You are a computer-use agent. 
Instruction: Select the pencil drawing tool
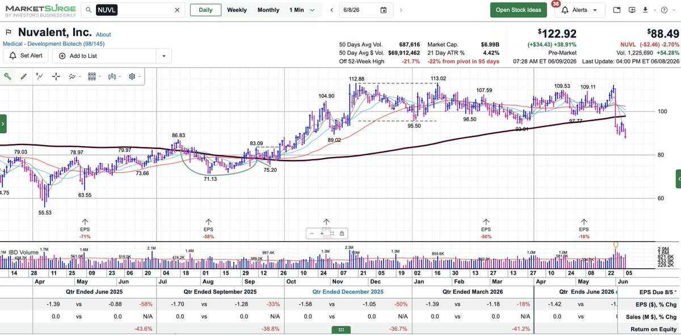pyautogui.click(x=23, y=77)
